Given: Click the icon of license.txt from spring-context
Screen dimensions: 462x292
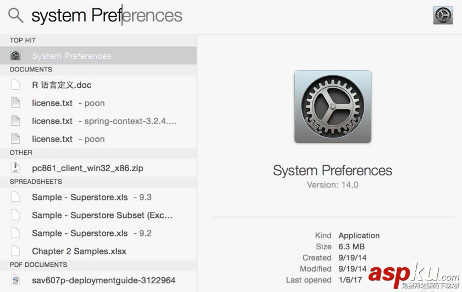Looking at the screenshot, I should click(15, 121).
